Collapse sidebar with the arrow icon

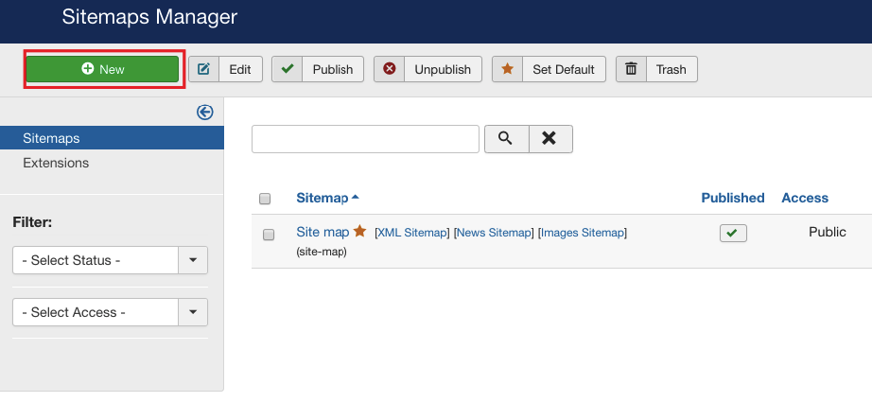[x=204, y=113]
